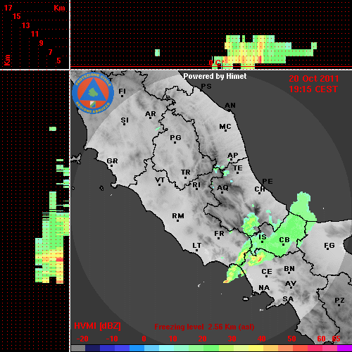Click the 7 km altitude label

click(x=50, y=52)
